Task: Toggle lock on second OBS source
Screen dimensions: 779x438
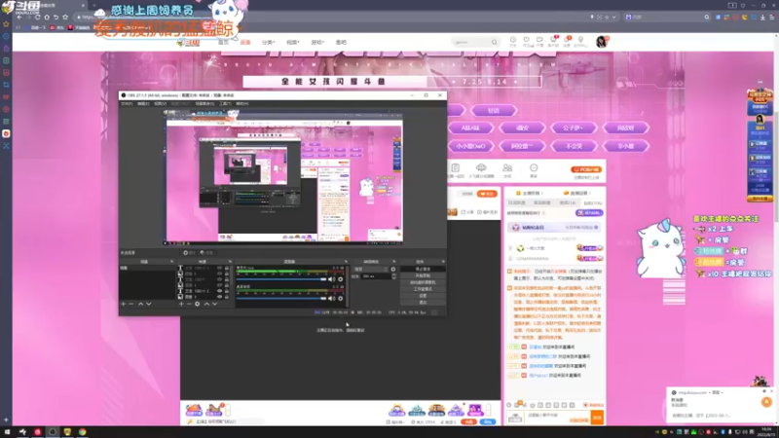Action: [x=227, y=274]
